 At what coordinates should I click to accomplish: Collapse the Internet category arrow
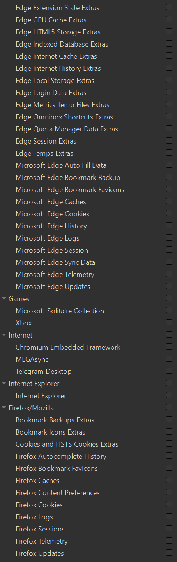pos(4,335)
